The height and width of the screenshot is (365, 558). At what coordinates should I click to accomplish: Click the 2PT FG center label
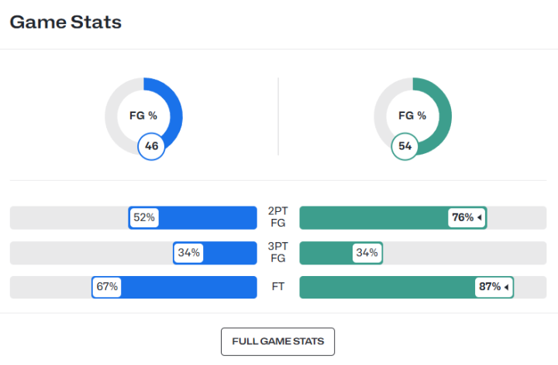click(x=277, y=218)
